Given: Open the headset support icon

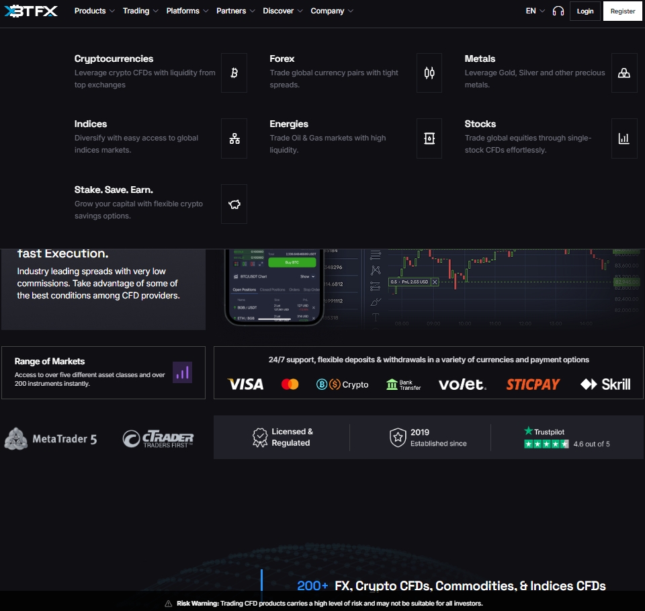Looking at the screenshot, I should 558,11.
